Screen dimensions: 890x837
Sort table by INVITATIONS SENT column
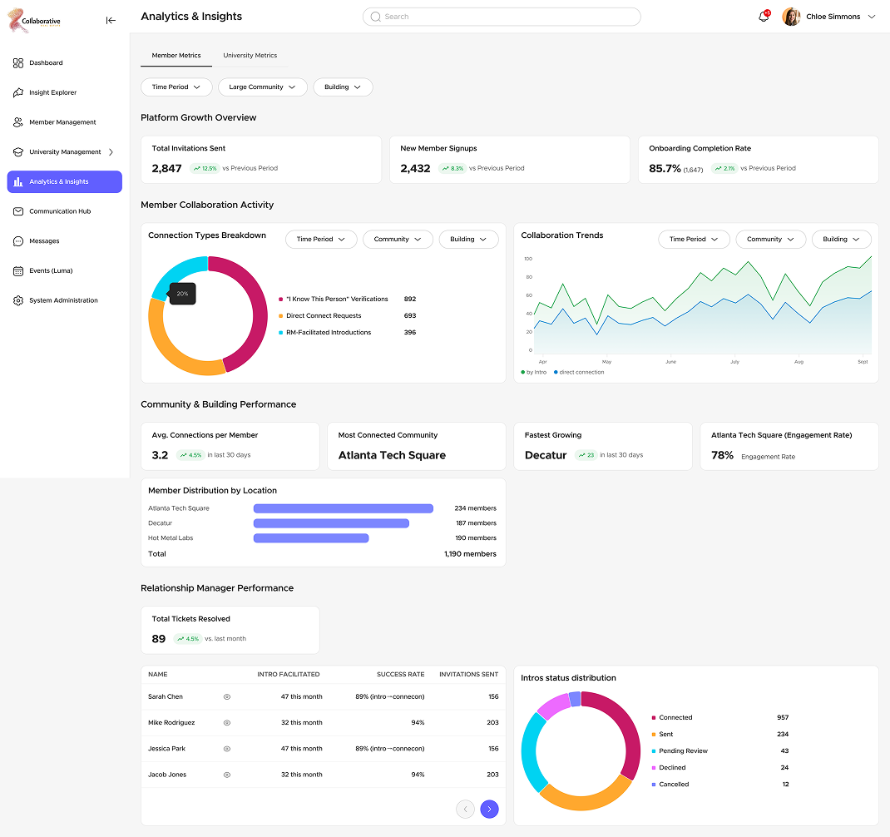click(x=469, y=675)
